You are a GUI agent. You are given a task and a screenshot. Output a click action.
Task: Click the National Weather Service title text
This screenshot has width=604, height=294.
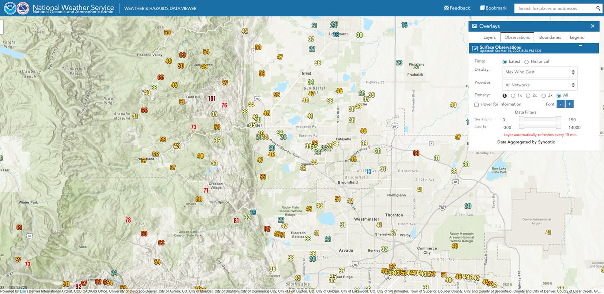74,7
